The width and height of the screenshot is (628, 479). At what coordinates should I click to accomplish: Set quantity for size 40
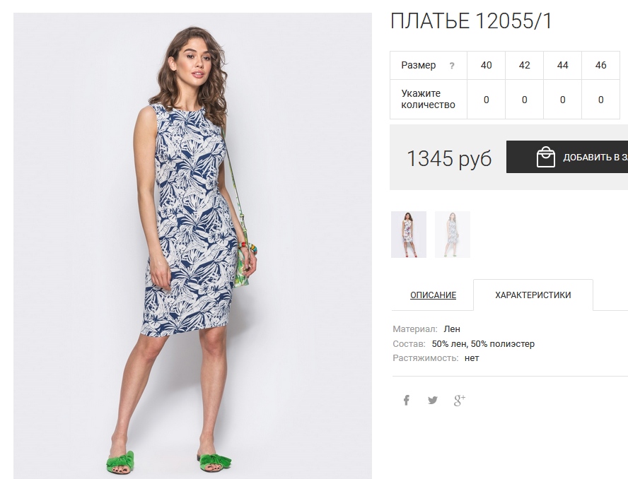pyautogui.click(x=487, y=99)
